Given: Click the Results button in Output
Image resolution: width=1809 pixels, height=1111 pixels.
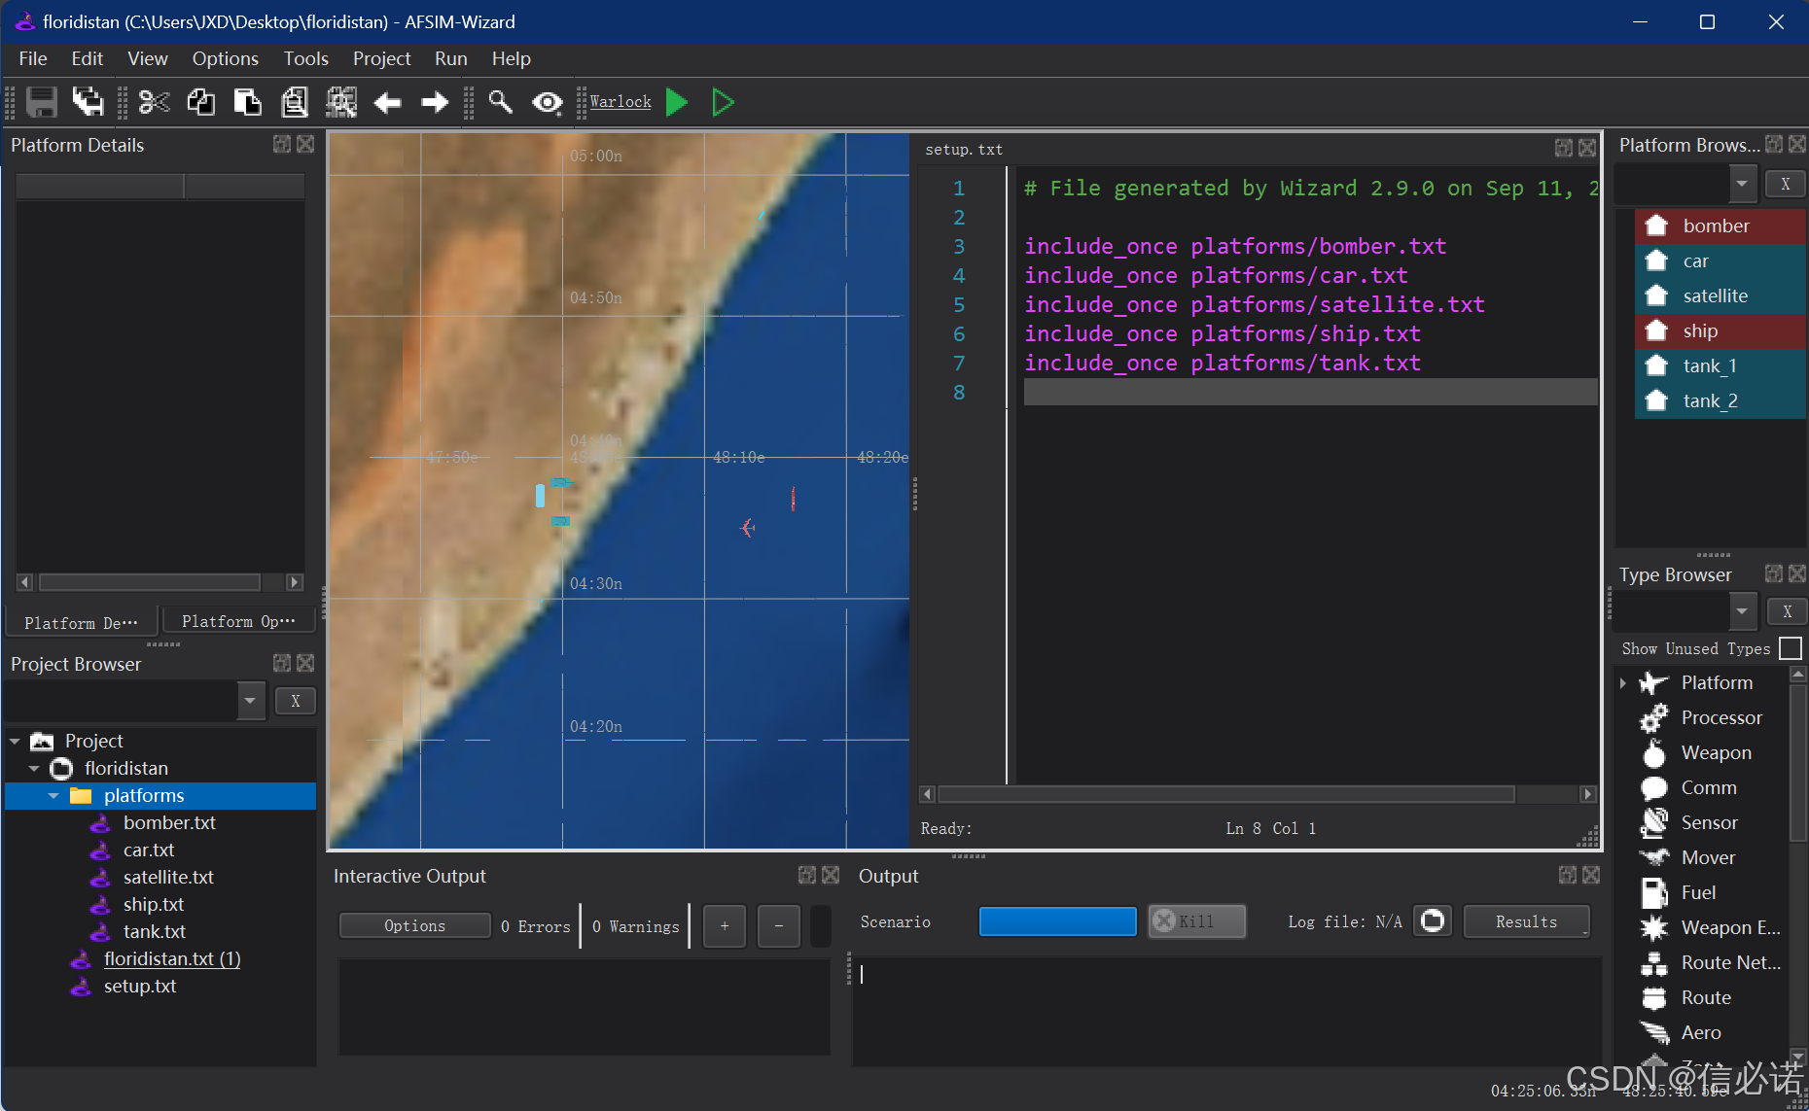Looking at the screenshot, I should (1526, 921).
